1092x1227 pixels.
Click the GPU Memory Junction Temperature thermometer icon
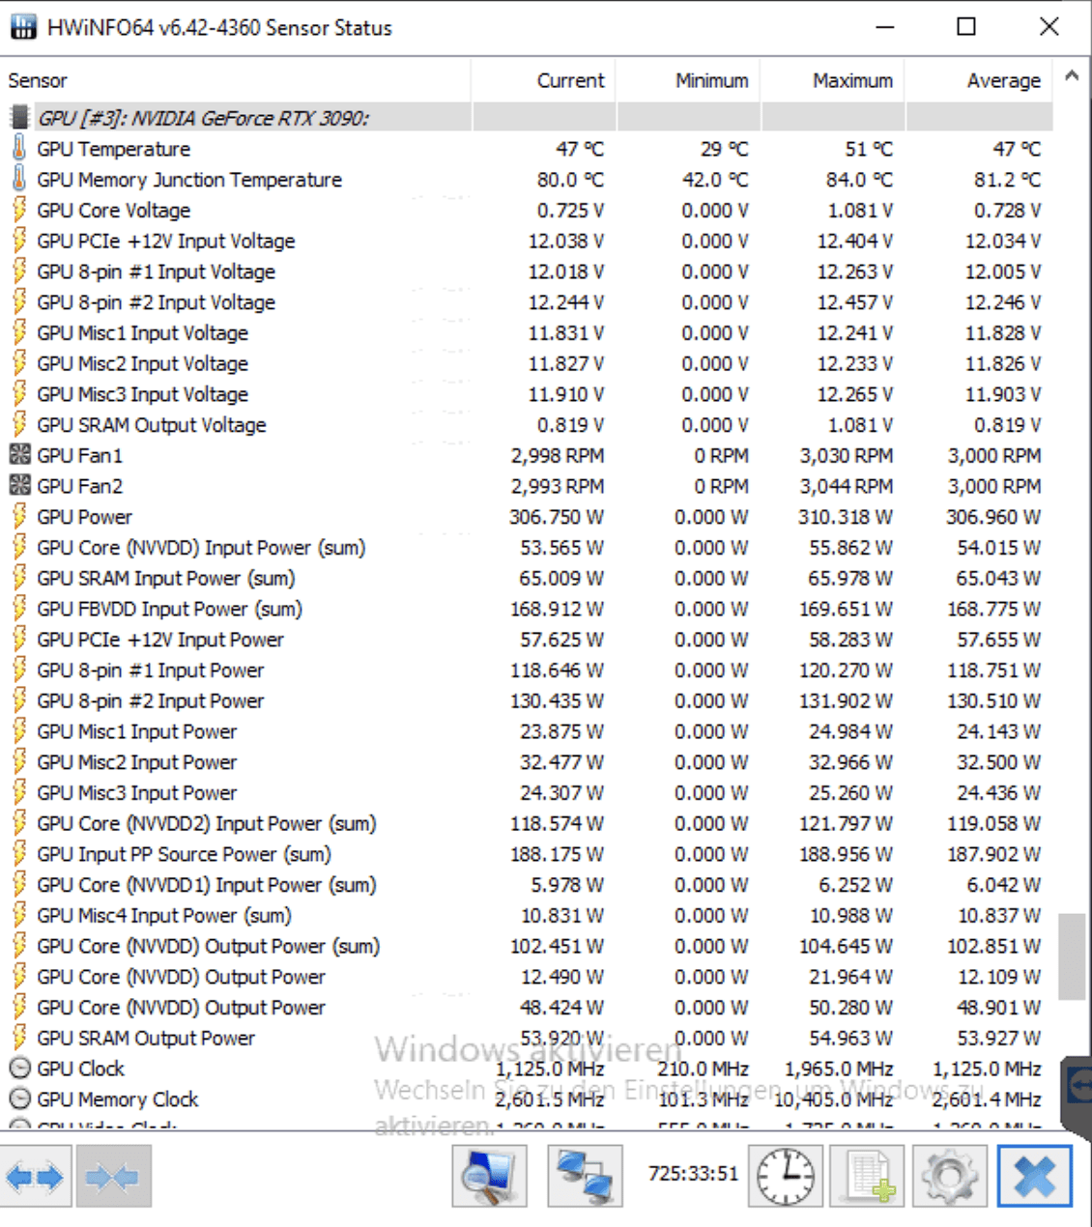[19, 179]
